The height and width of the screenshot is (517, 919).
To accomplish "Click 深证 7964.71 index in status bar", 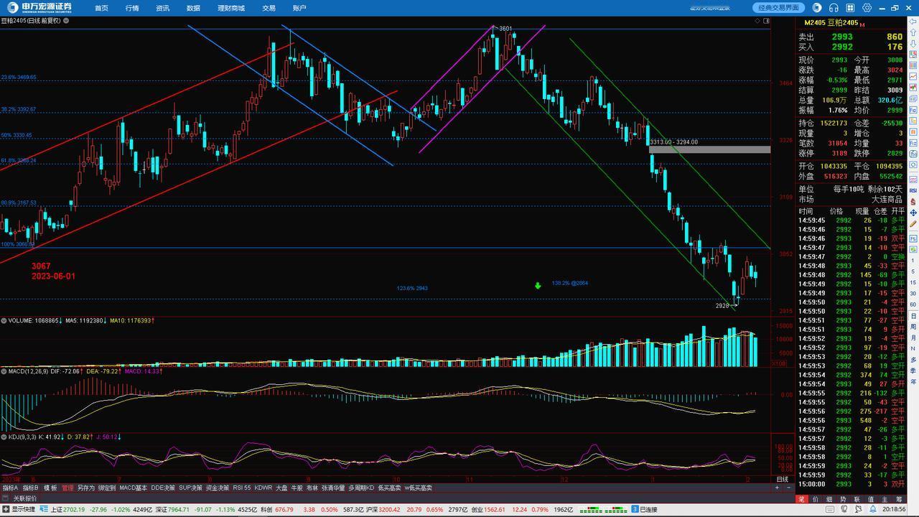I will coord(172,510).
